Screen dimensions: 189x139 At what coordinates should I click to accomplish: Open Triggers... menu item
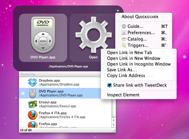click(x=144, y=45)
